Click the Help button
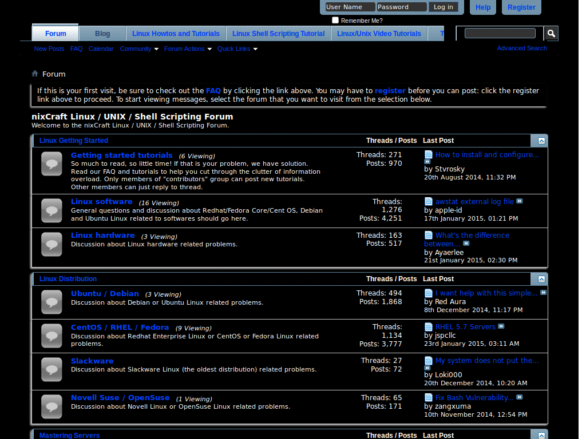586x439 pixels. (x=483, y=7)
